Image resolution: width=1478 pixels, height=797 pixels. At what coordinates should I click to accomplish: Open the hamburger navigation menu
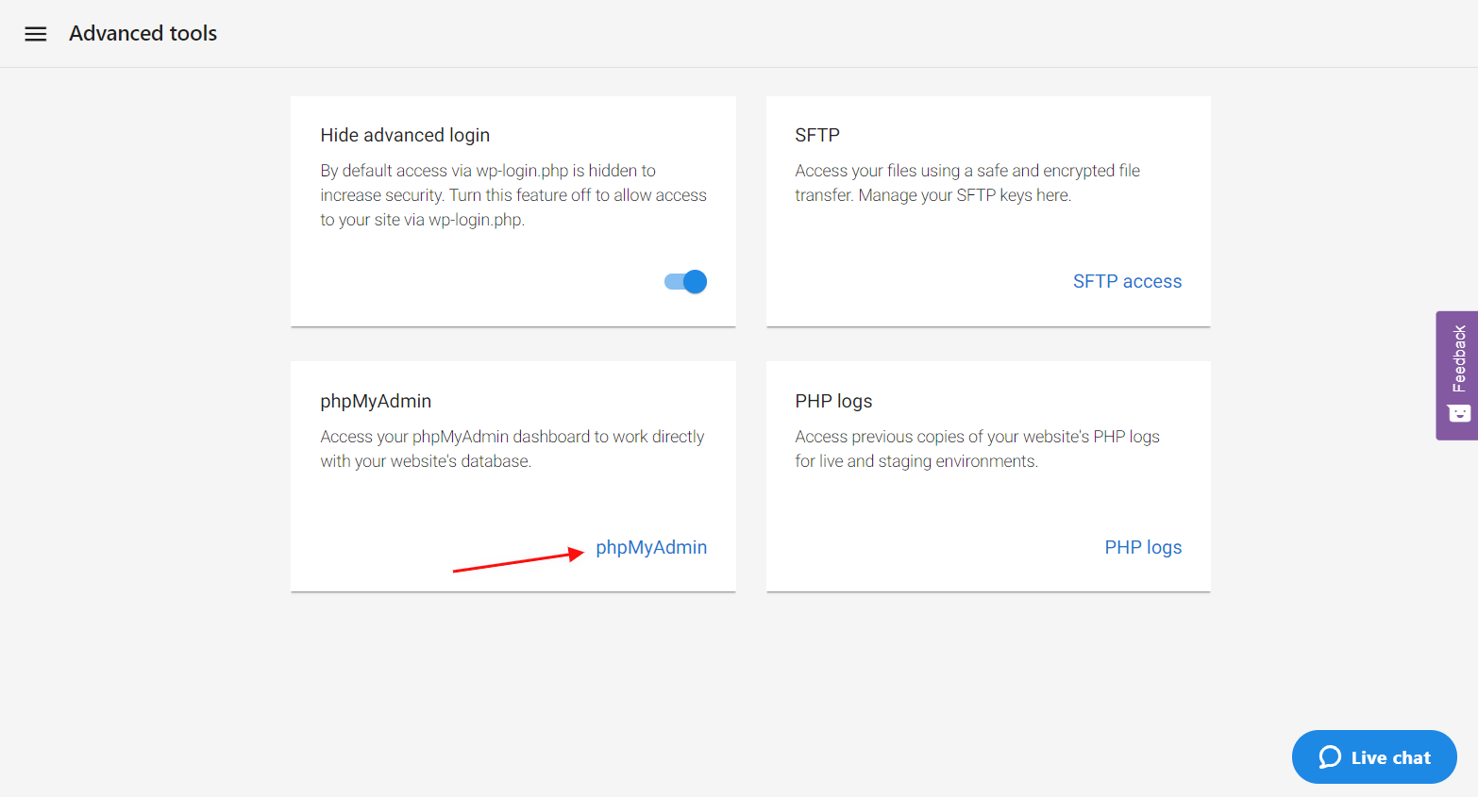[x=35, y=34]
